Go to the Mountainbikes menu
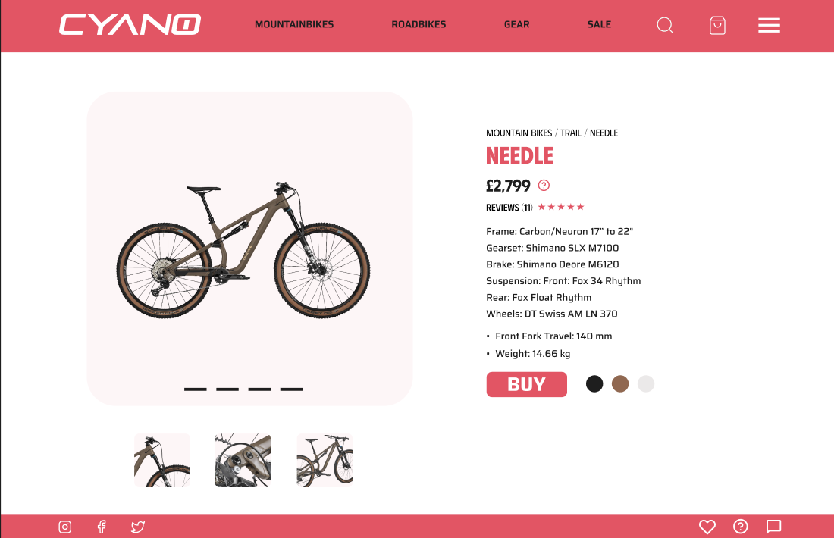This screenshot has width=834, height=538. (294, 24)
